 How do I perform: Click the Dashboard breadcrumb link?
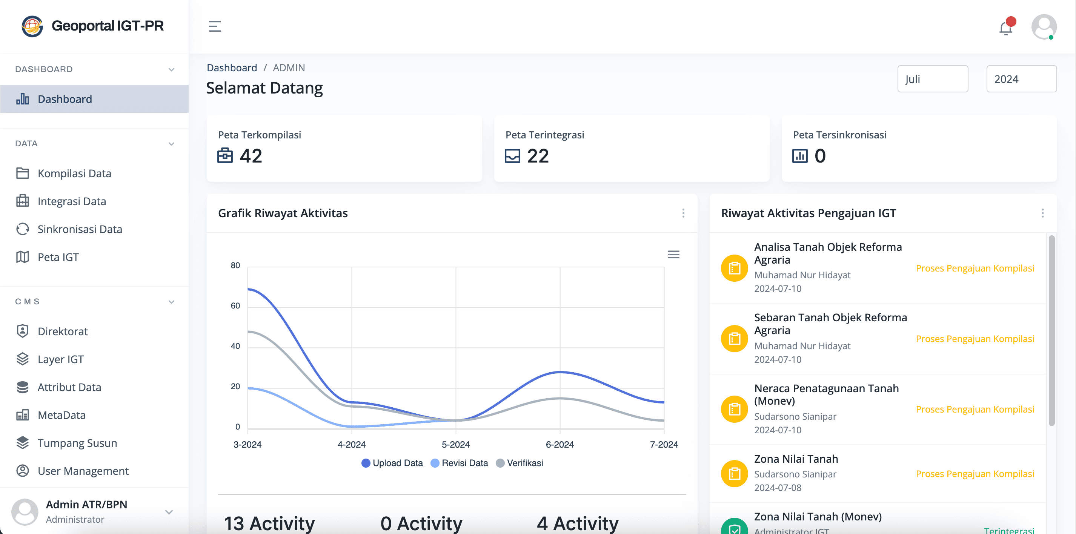232,68
